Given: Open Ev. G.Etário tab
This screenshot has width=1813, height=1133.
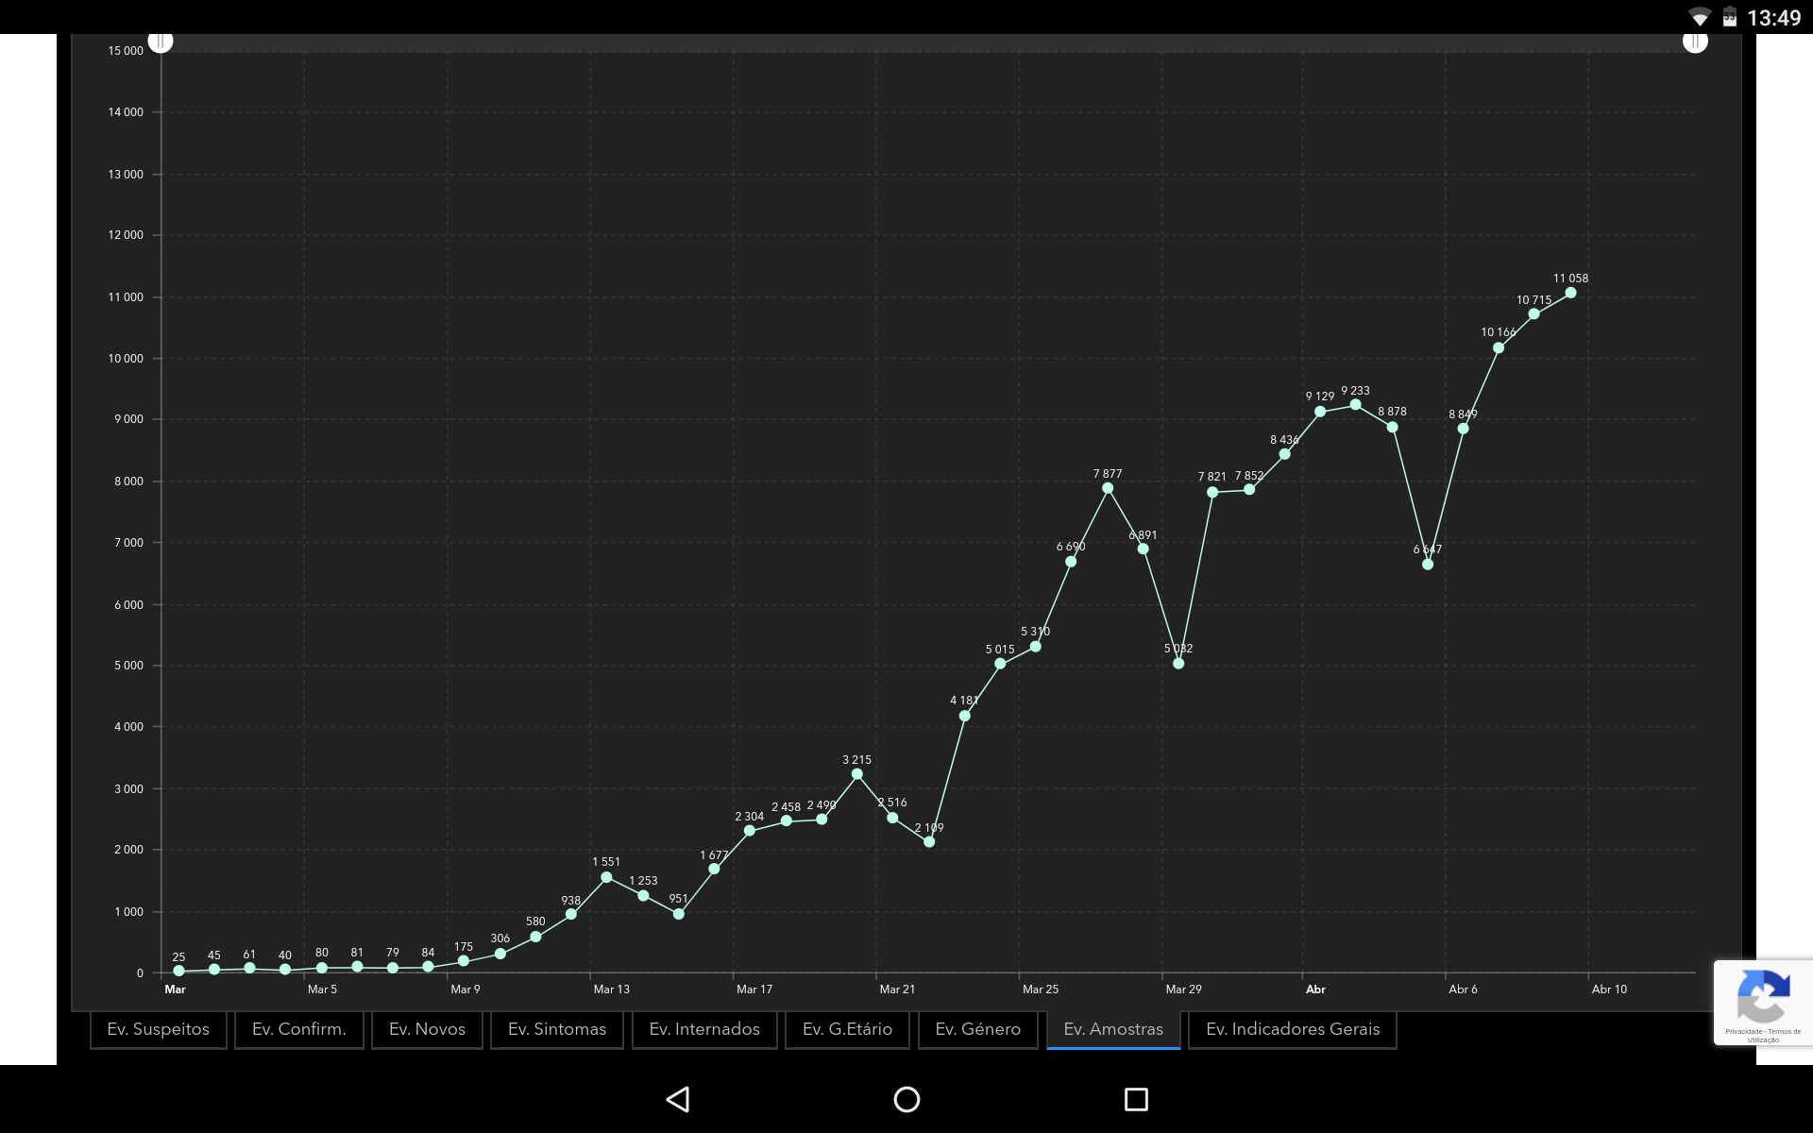Looking at the screenshot, I should [847, 1029].
